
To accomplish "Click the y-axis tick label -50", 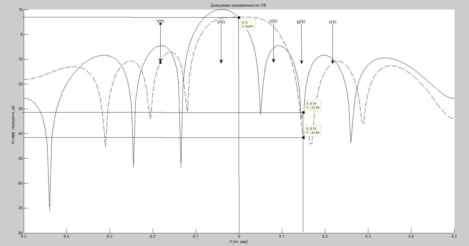I will tap(20, 158).
